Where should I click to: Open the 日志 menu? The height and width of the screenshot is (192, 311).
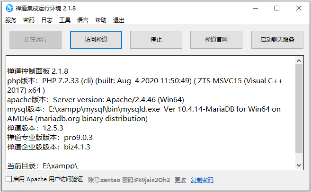tap(47, 20)
